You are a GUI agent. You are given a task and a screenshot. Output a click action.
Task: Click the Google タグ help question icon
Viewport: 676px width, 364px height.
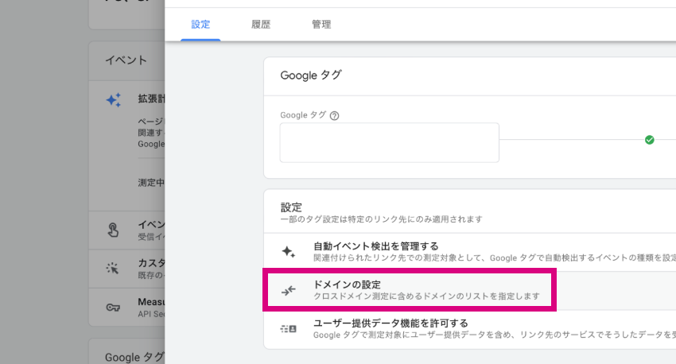coord(334,115)
